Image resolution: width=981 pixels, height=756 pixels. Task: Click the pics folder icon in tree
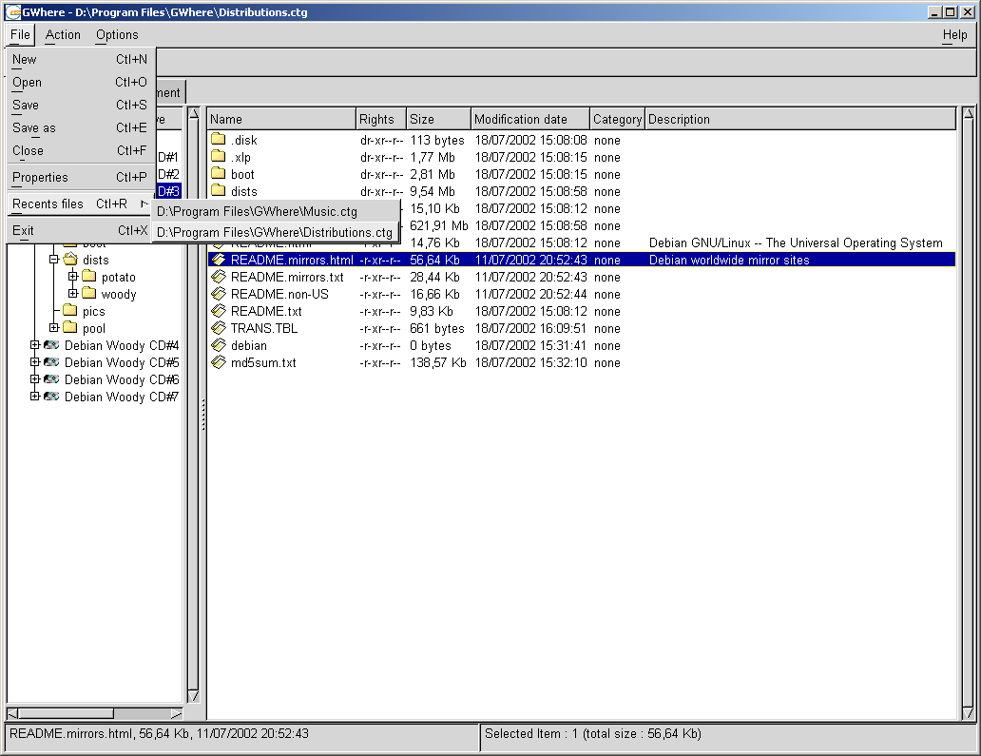coord(70,310)
